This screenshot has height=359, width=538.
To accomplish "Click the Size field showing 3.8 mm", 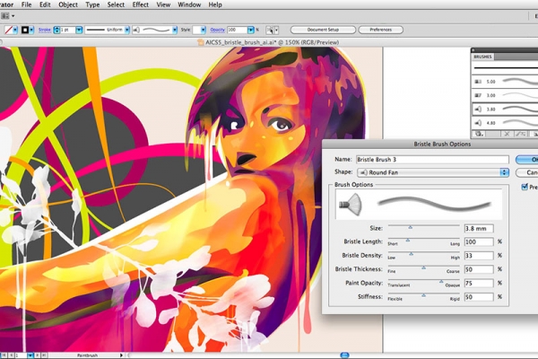I will [479, 229].
